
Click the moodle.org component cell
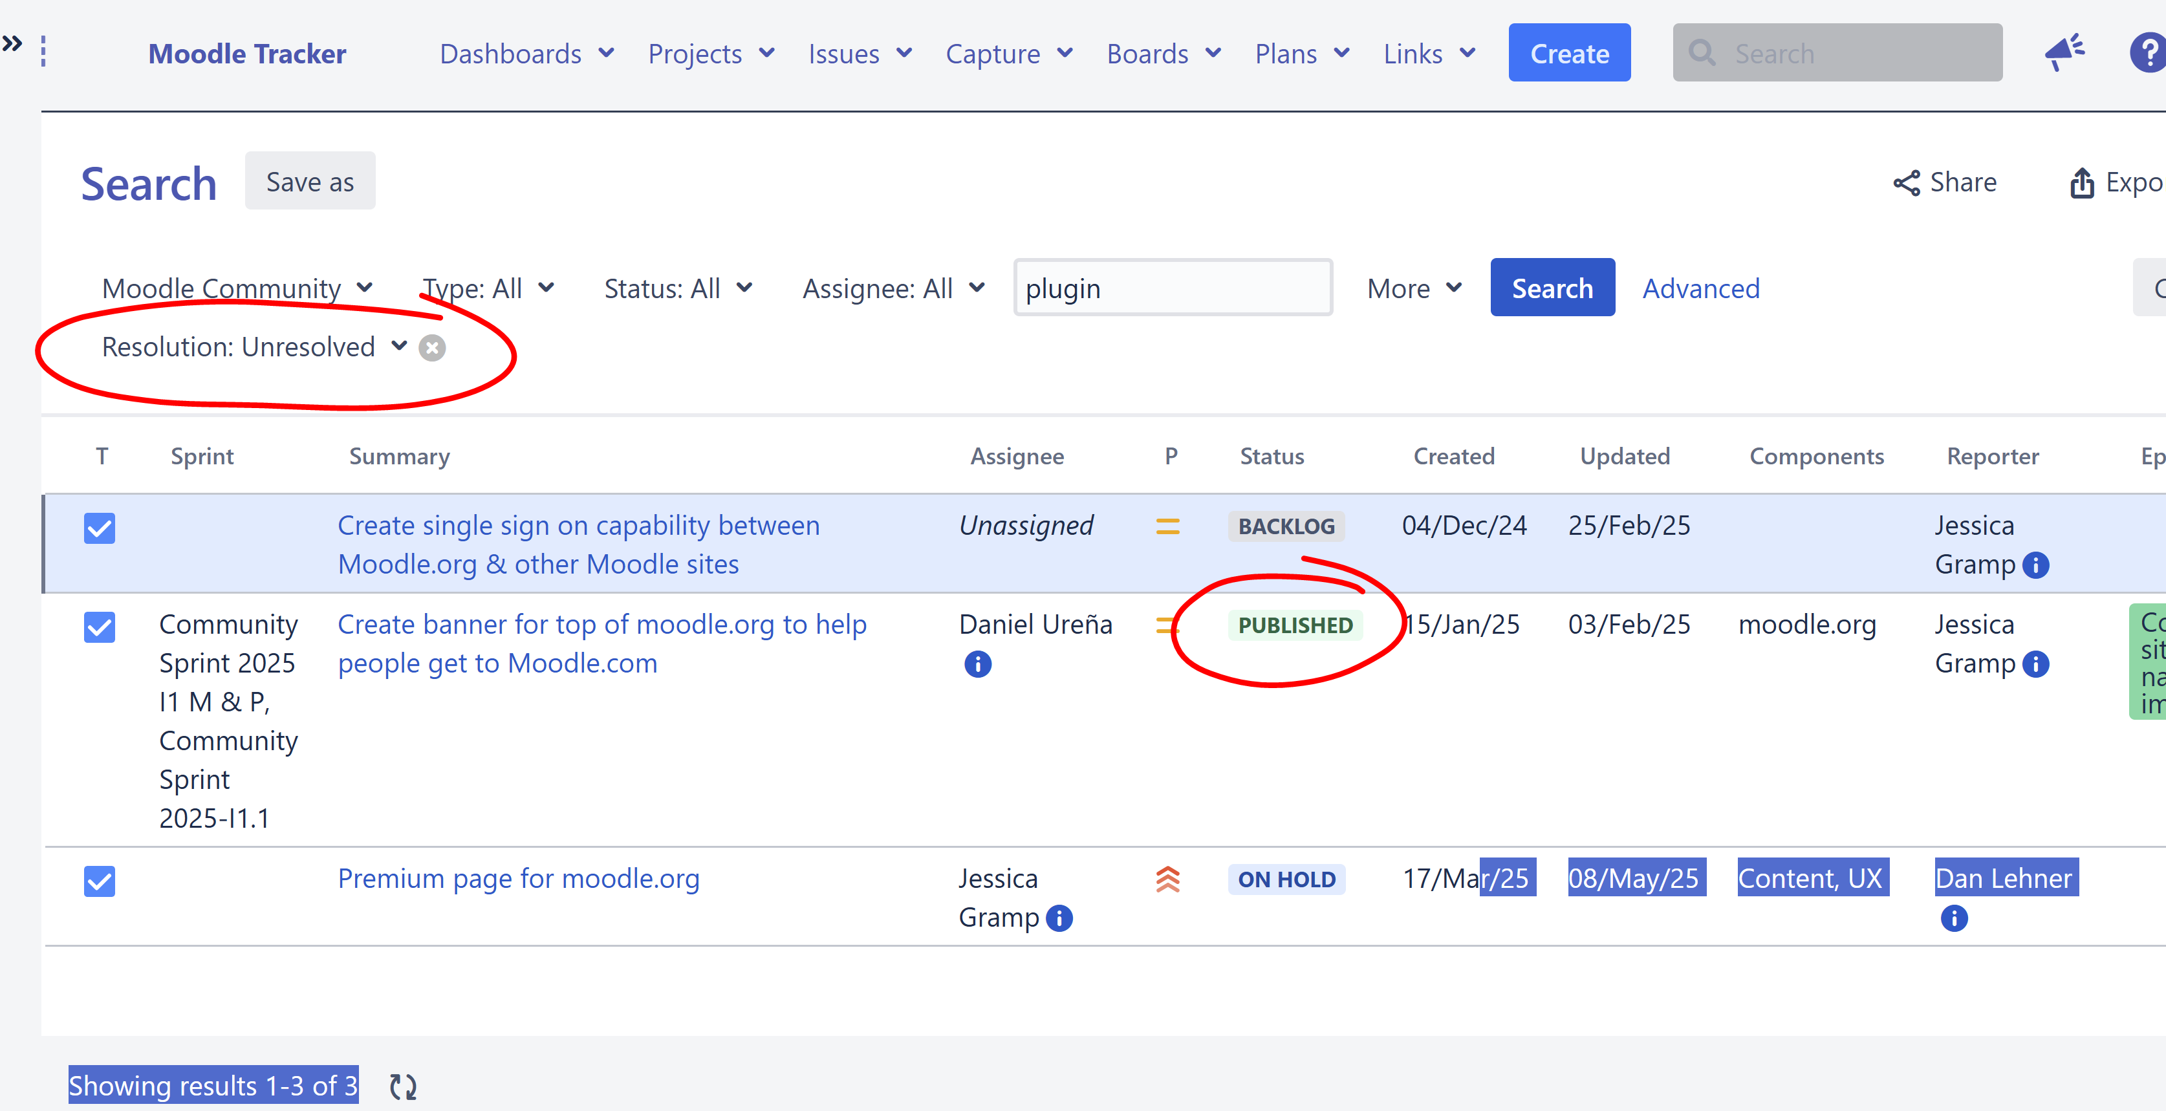(1806, 624)
